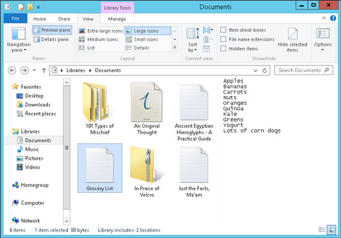Viewport: 341px width, 238px height.
Task: Select Libraries in navigation pane
Action: tap(26, 131)
